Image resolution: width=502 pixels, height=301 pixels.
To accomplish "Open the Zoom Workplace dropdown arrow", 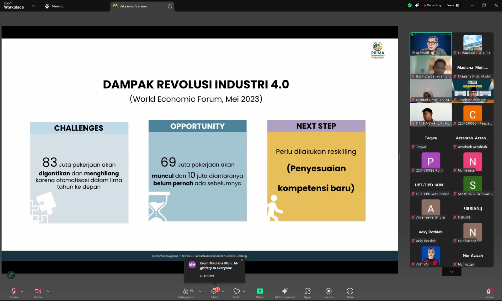I will (x=34, y=6).
